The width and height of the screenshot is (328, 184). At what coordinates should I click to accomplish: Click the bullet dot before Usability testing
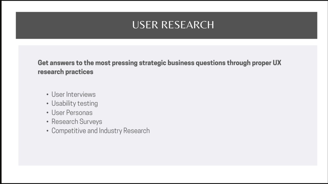click(x=47, y=103)
